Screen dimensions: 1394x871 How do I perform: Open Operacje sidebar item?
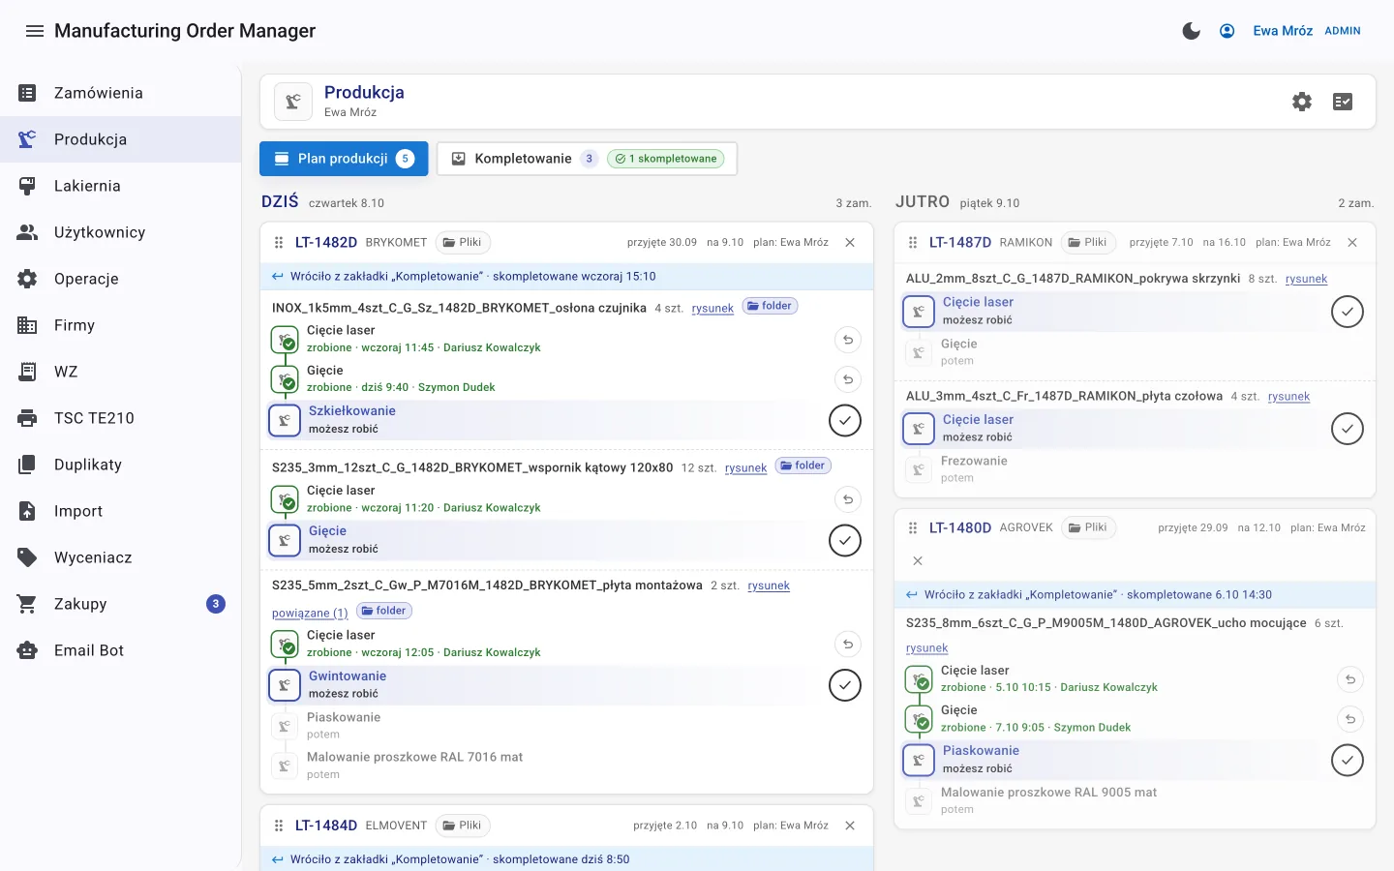[x=120, y=279]
